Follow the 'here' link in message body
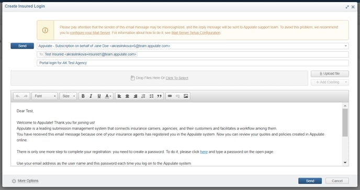 204,152
